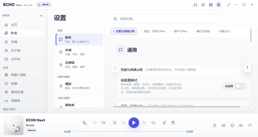Click the vertical scrollbar of settings pane

click(251, 35)
